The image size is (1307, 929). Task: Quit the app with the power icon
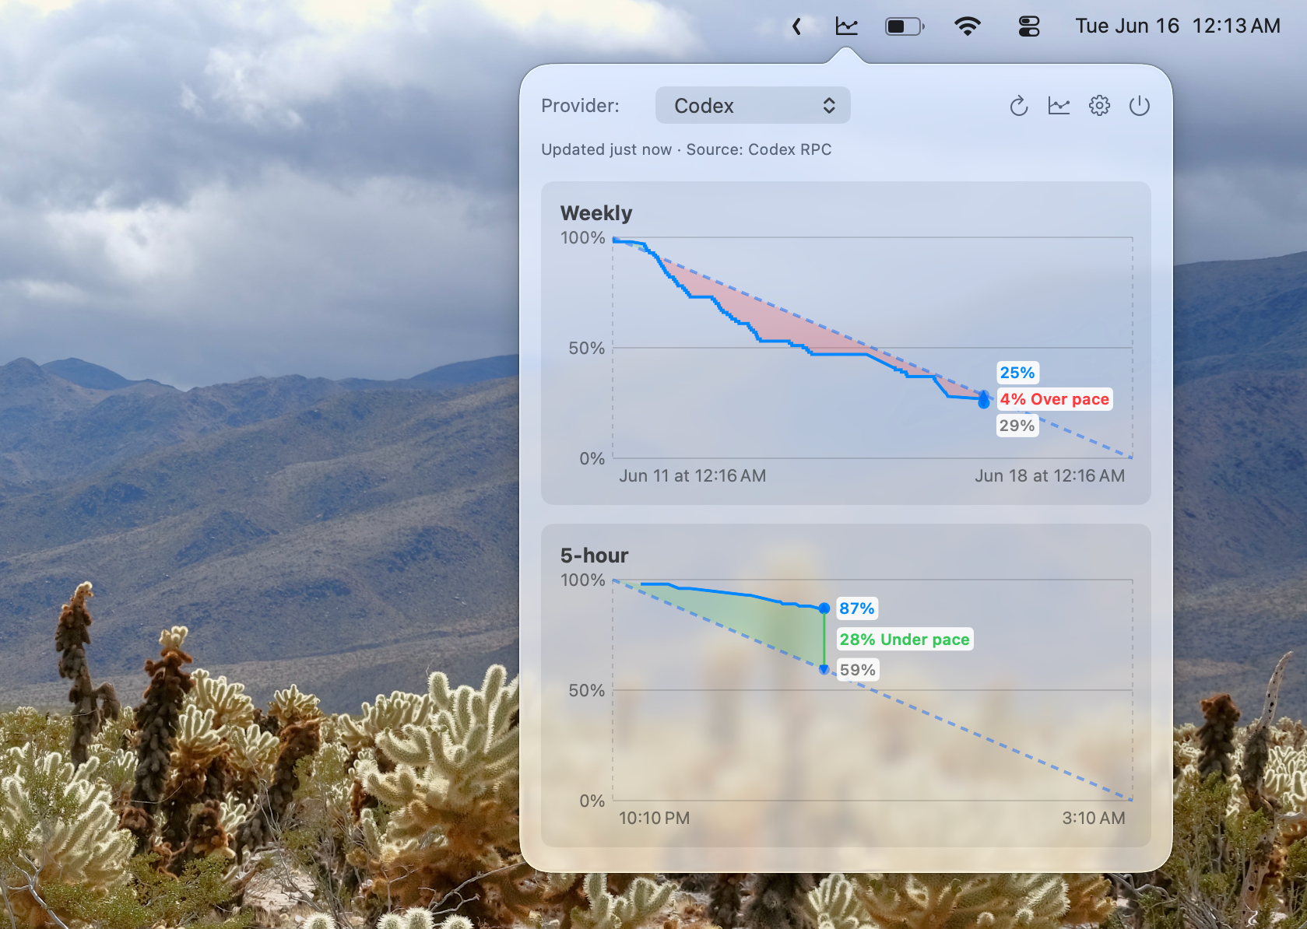1140,106
